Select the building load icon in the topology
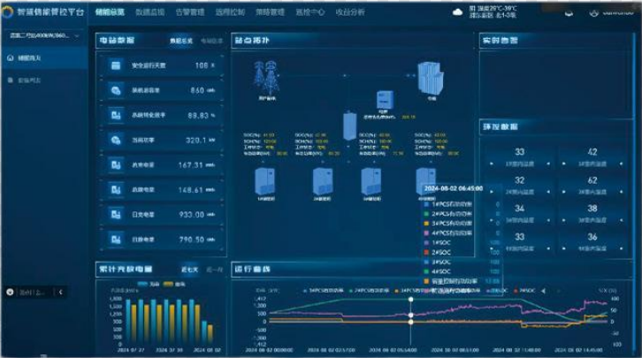This screenshot has height=358, width=642. coord(430,78)
